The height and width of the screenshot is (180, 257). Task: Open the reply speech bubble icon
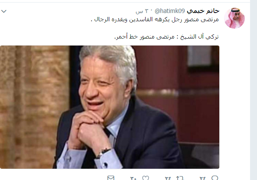point(215,178)
